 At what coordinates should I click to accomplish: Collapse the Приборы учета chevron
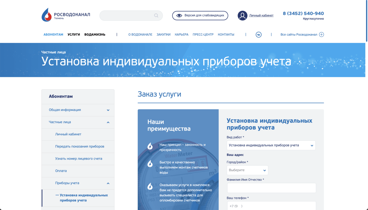(x=108, y=183)
